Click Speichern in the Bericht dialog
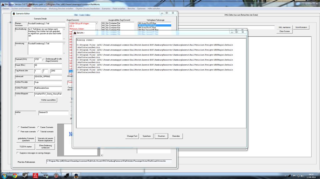The height and width of the screenshot is (179, 320). pos(147,136)
